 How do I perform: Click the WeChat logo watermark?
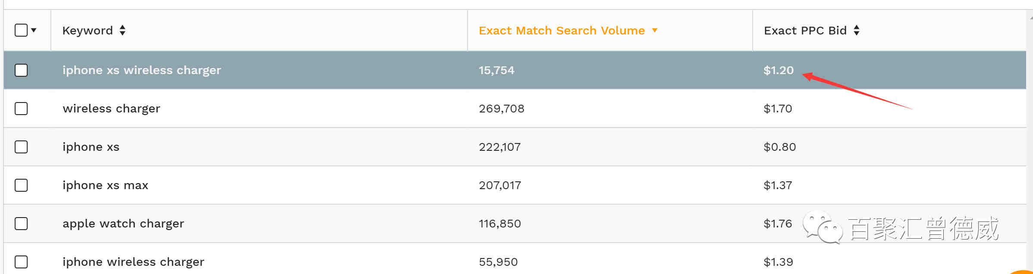pyautogui.click(x=822, y=227)
